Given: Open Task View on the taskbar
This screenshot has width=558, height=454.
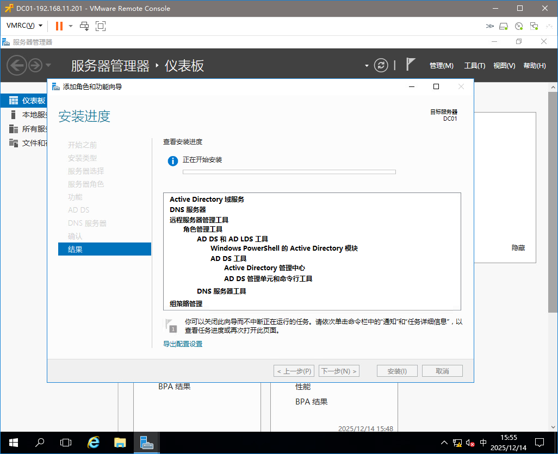Looking at the screenshot, I should [66, 443].
